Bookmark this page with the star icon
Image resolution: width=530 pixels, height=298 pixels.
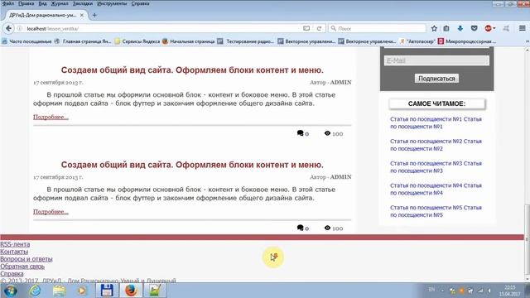click(434, 28)
